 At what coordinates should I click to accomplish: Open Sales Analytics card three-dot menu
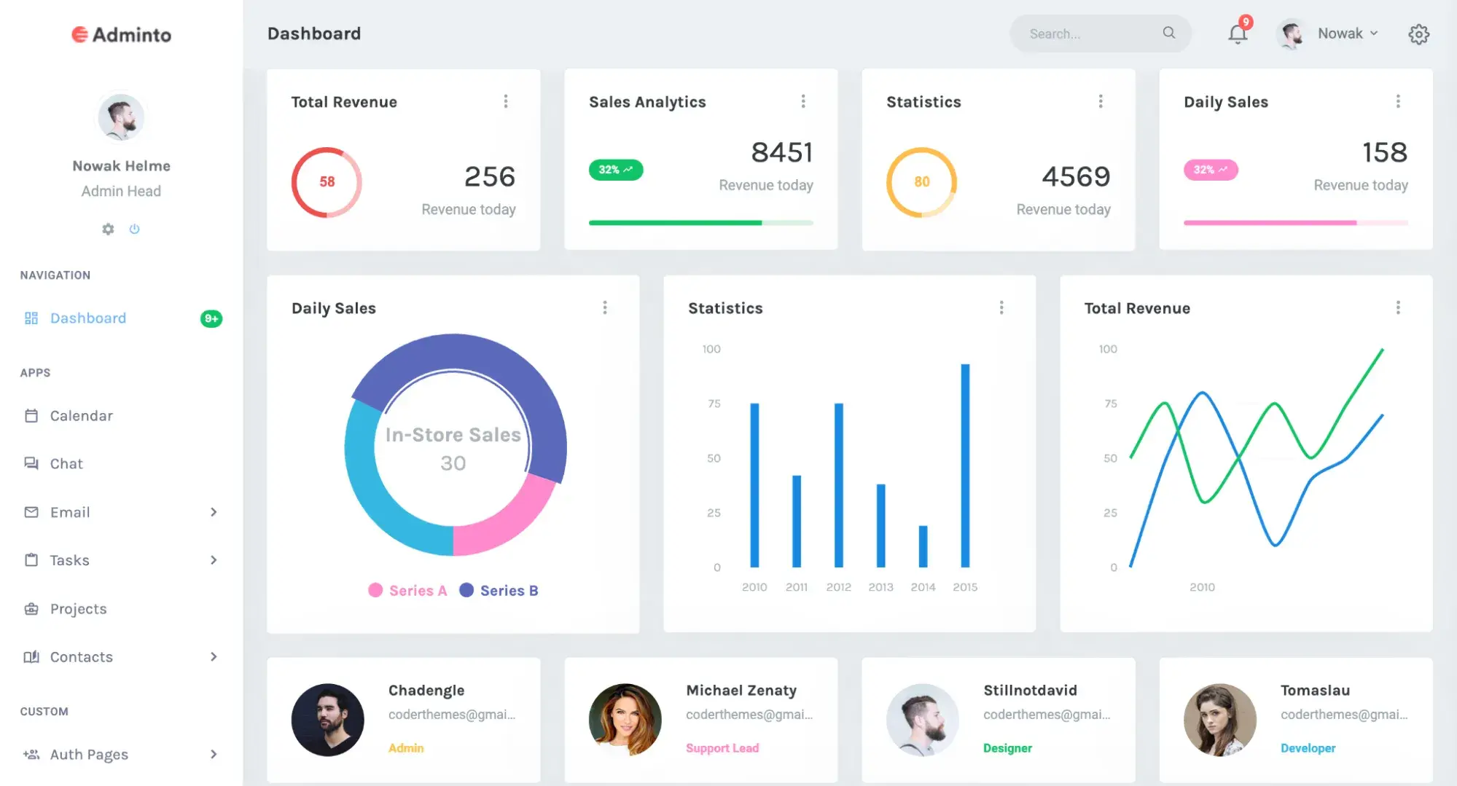[802, 101]
